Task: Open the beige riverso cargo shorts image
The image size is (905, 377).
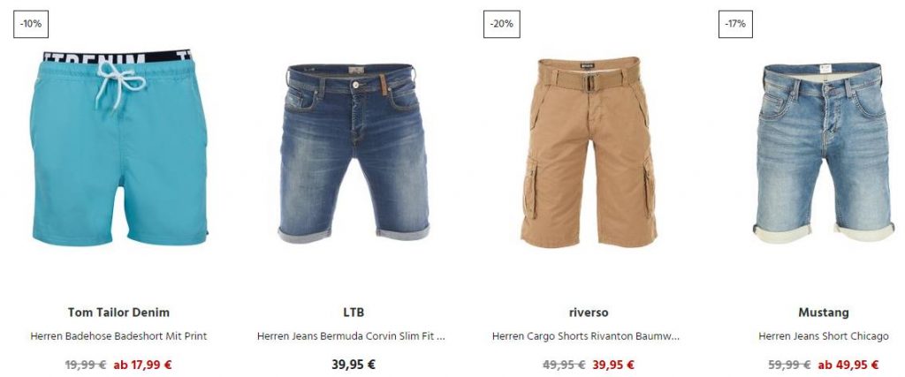Action: pyautogui.click(x=589, y=152)
